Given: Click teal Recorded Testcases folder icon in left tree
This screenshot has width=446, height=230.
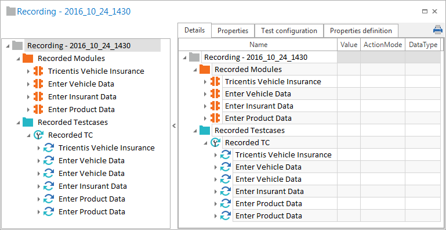Looking at the screenshot, I should 28,123.
